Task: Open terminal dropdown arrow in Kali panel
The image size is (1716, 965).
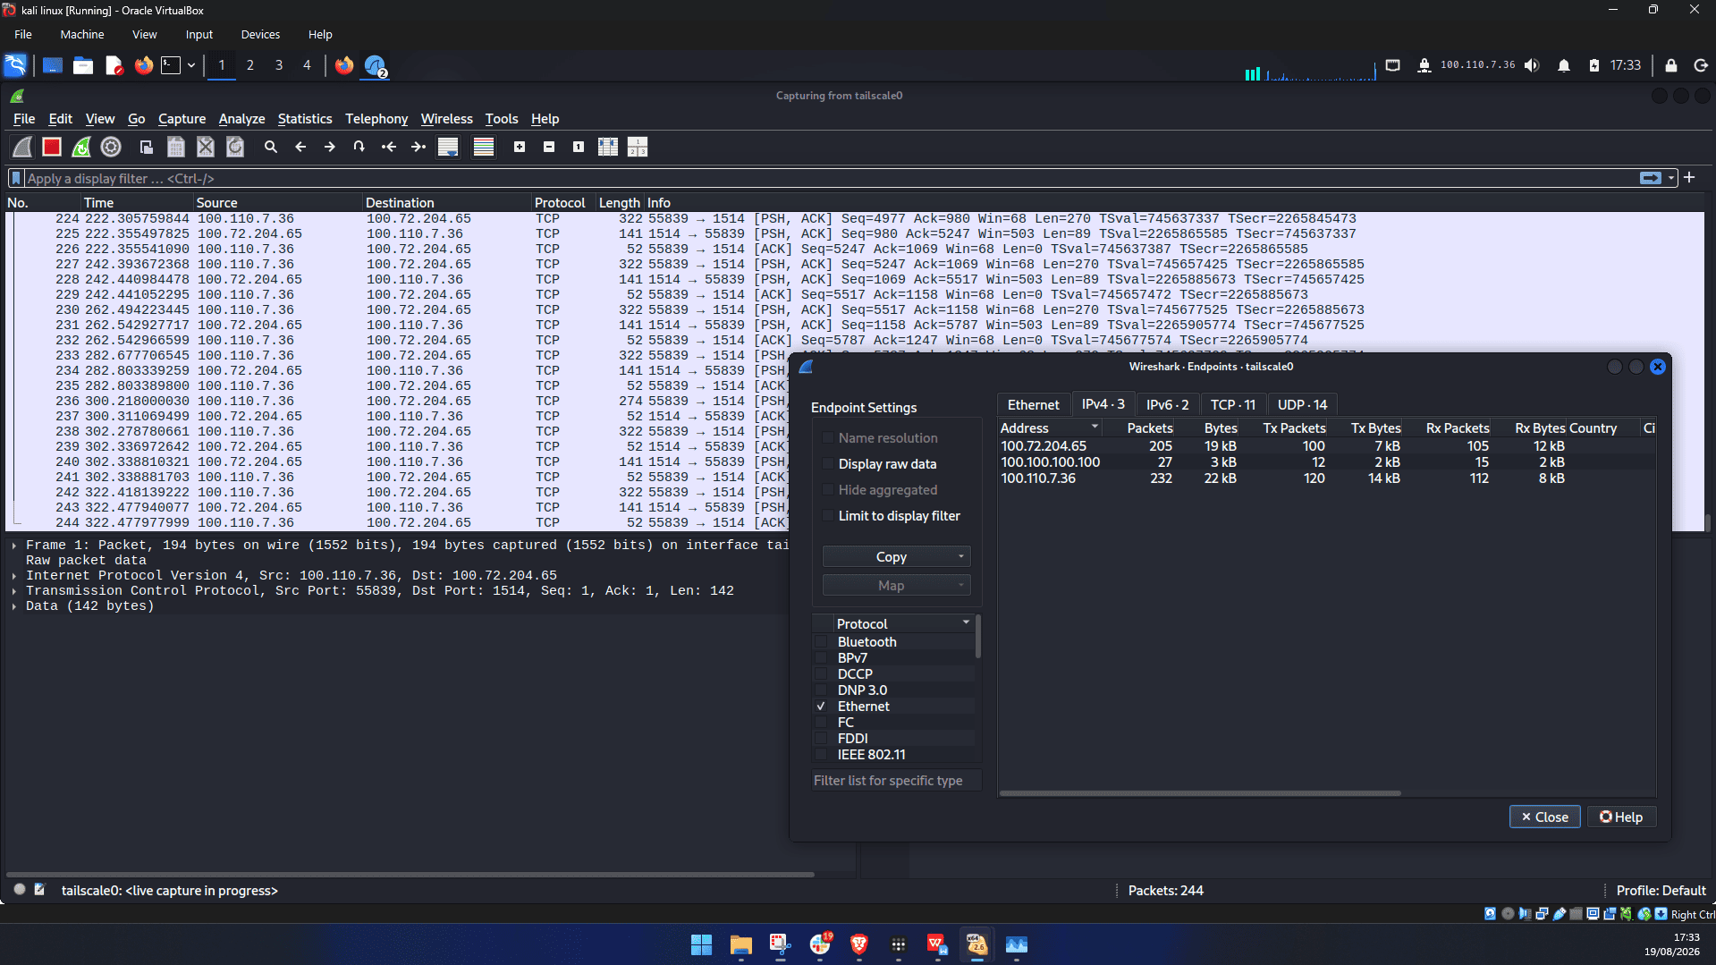Action: click(x=191, y=65)
